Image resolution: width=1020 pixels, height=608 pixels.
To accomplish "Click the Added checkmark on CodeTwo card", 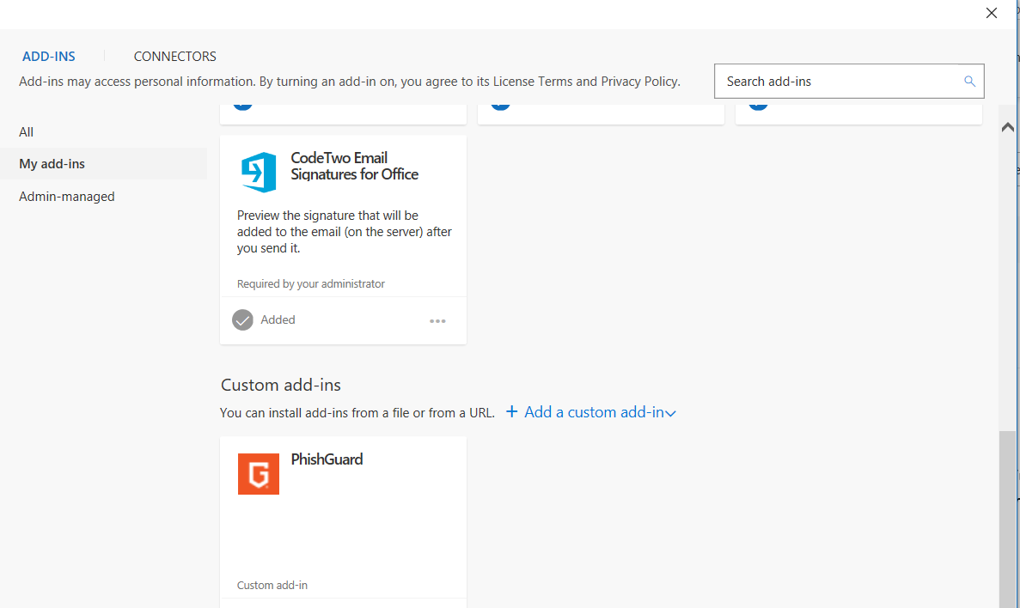I will (x=242, y=320).
